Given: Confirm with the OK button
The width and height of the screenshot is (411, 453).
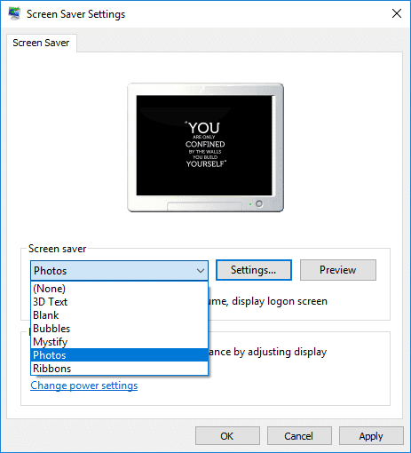Looking at the screenshot, I should tap(227, 436).
